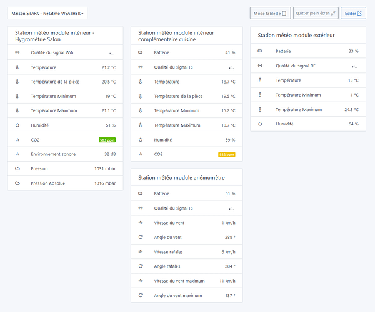Click the Station météo module extérieur title
This screenshot has width=375, height=312.
tap(296, 36)
